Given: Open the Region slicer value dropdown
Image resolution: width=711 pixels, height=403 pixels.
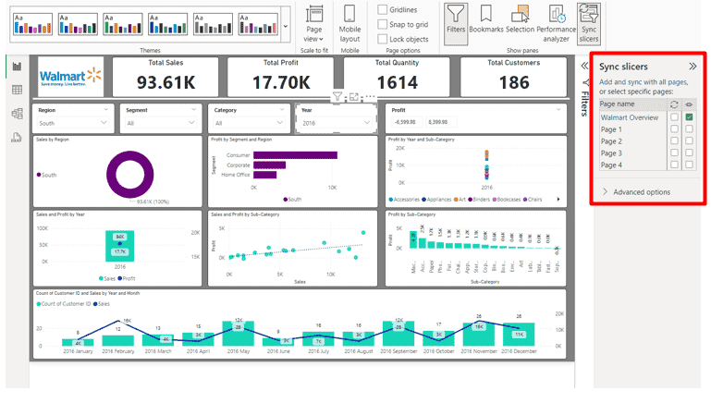Looking at the screenshot, I should (72, 123).
